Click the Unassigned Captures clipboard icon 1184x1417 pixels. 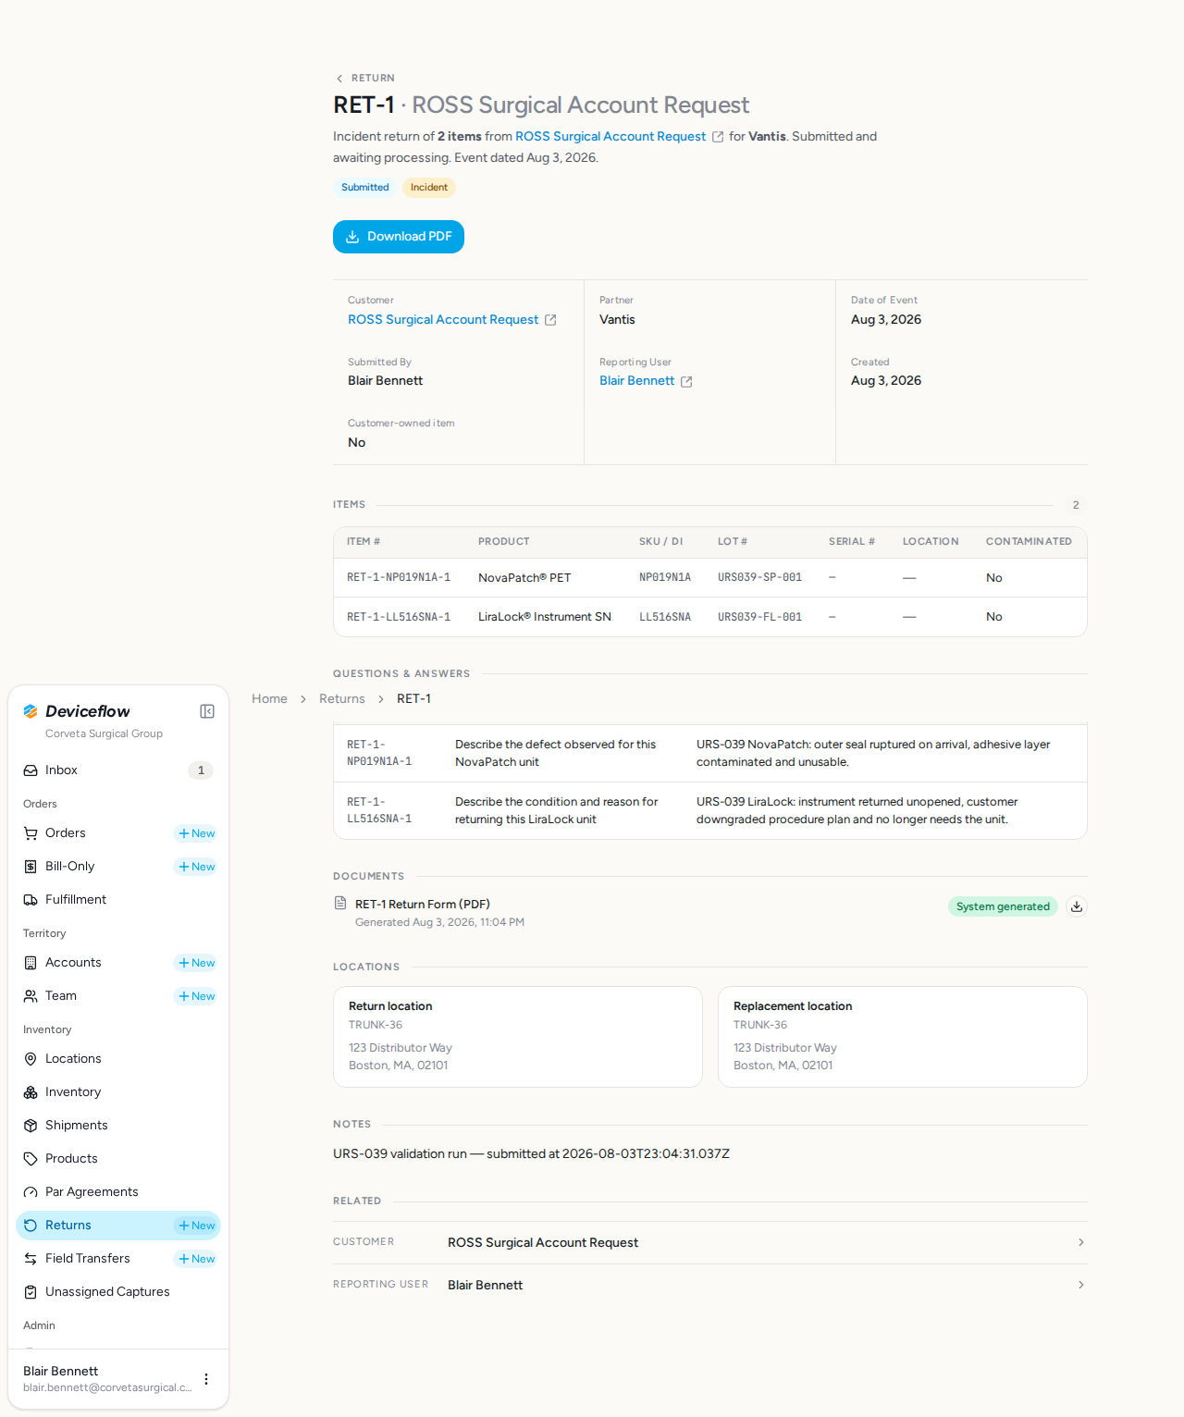click(x=31, y=1292)
